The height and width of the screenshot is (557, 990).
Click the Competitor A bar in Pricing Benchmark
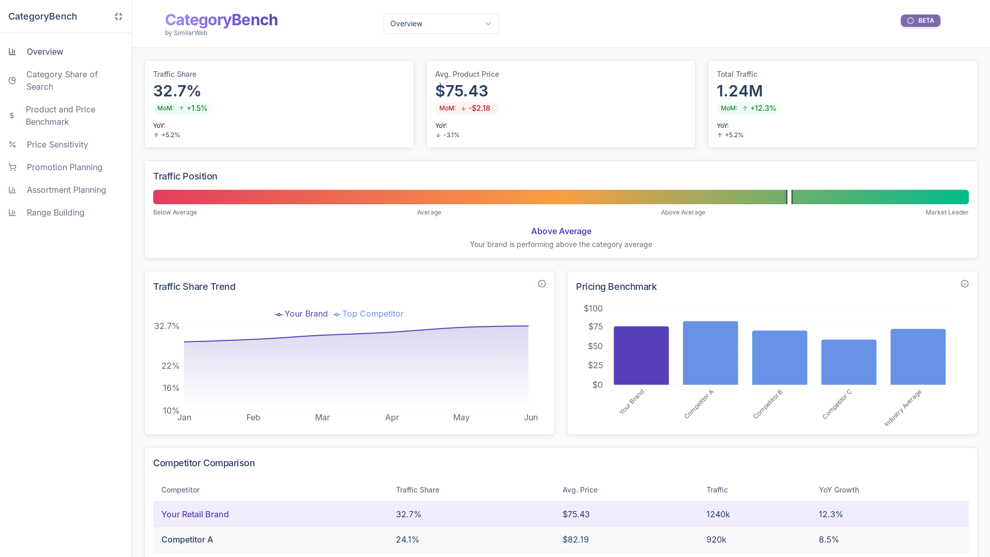pos(711,353)
